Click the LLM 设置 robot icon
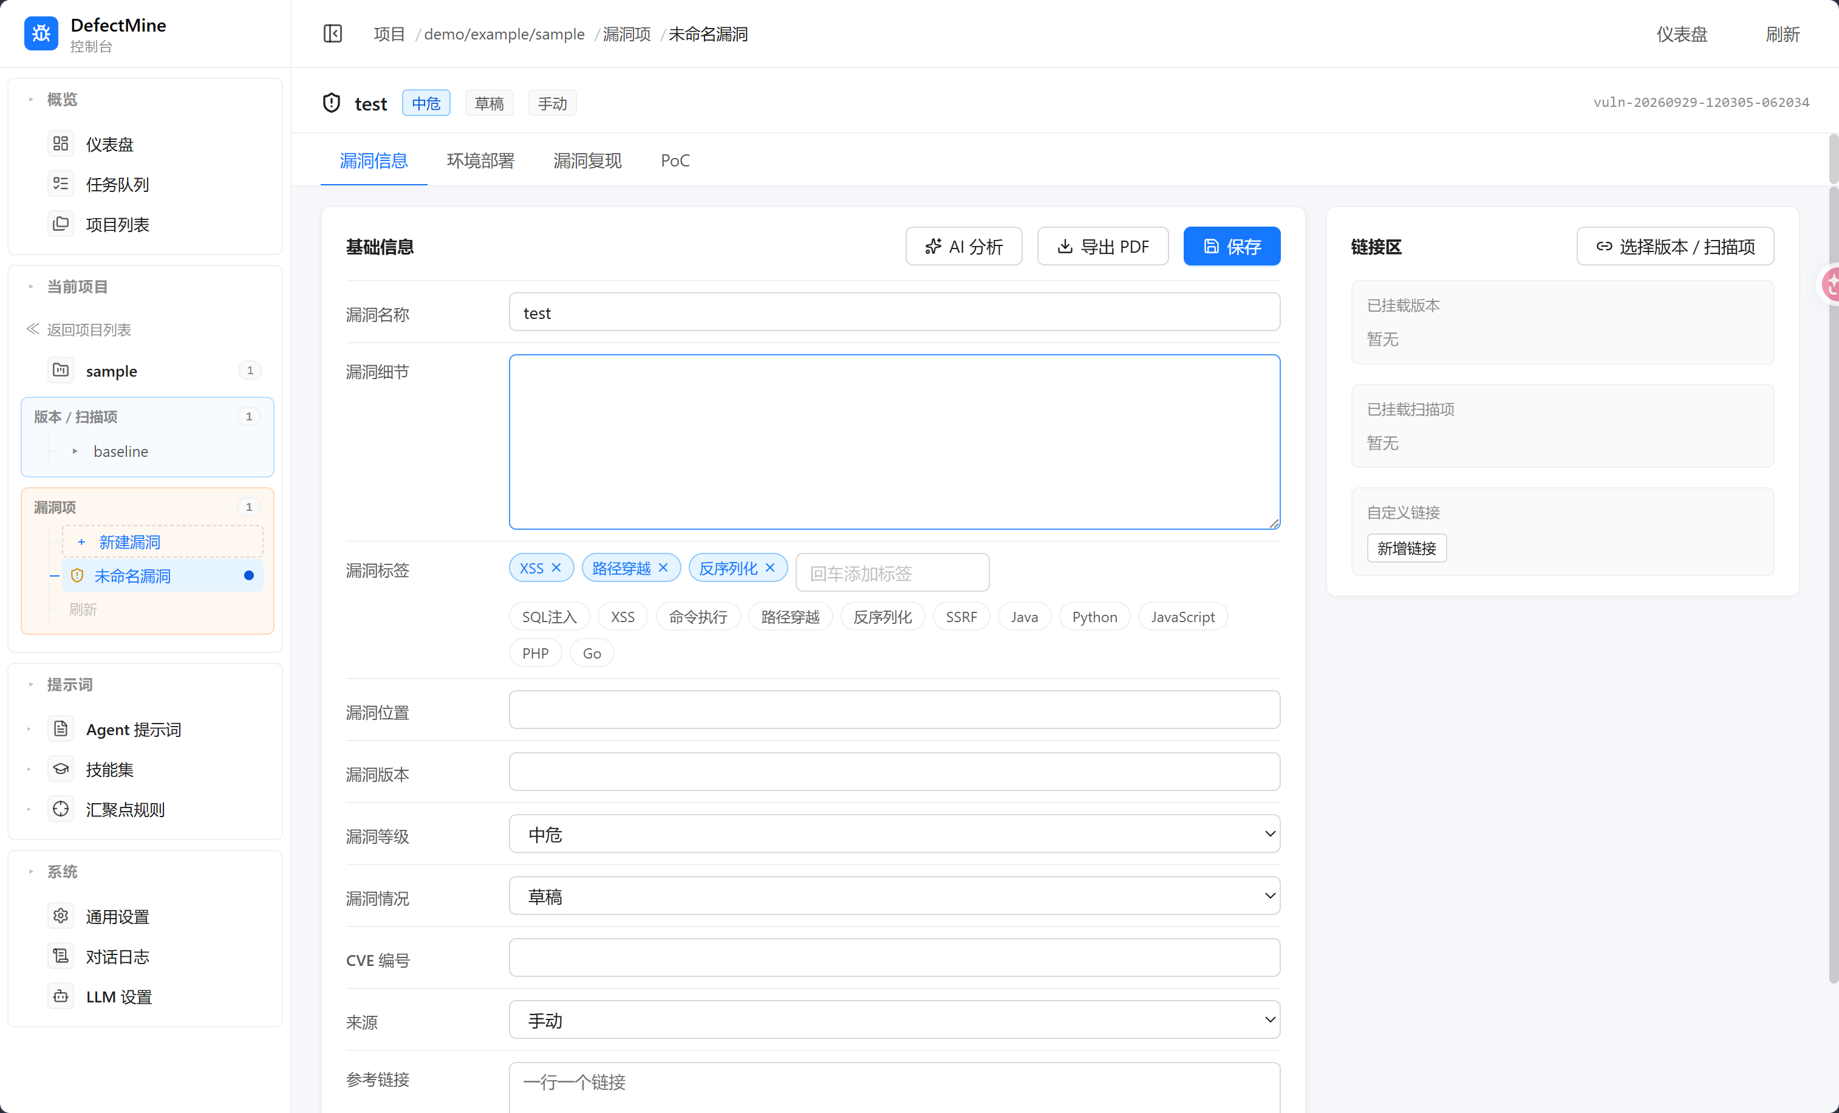 point(61,996)
